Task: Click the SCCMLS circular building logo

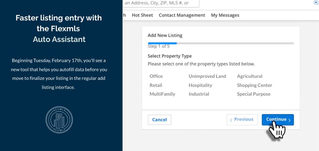Action: (x=59, y=120)
